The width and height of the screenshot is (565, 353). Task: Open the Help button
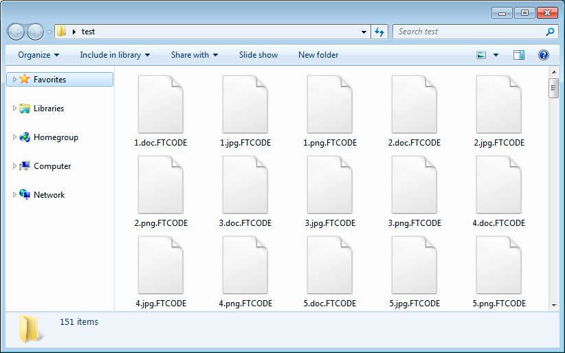(x=544, y=55)
